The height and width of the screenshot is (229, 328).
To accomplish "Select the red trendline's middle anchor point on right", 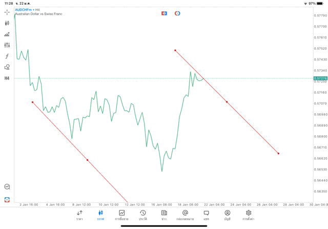I will 227,101.
